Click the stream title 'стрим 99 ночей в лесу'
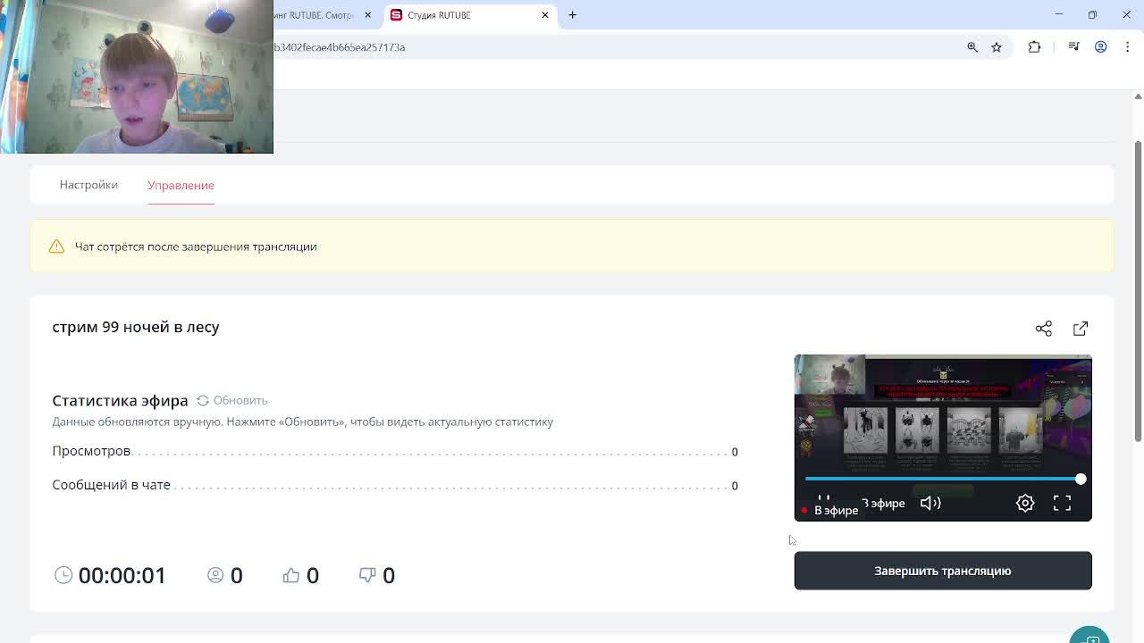 (136, 327)
